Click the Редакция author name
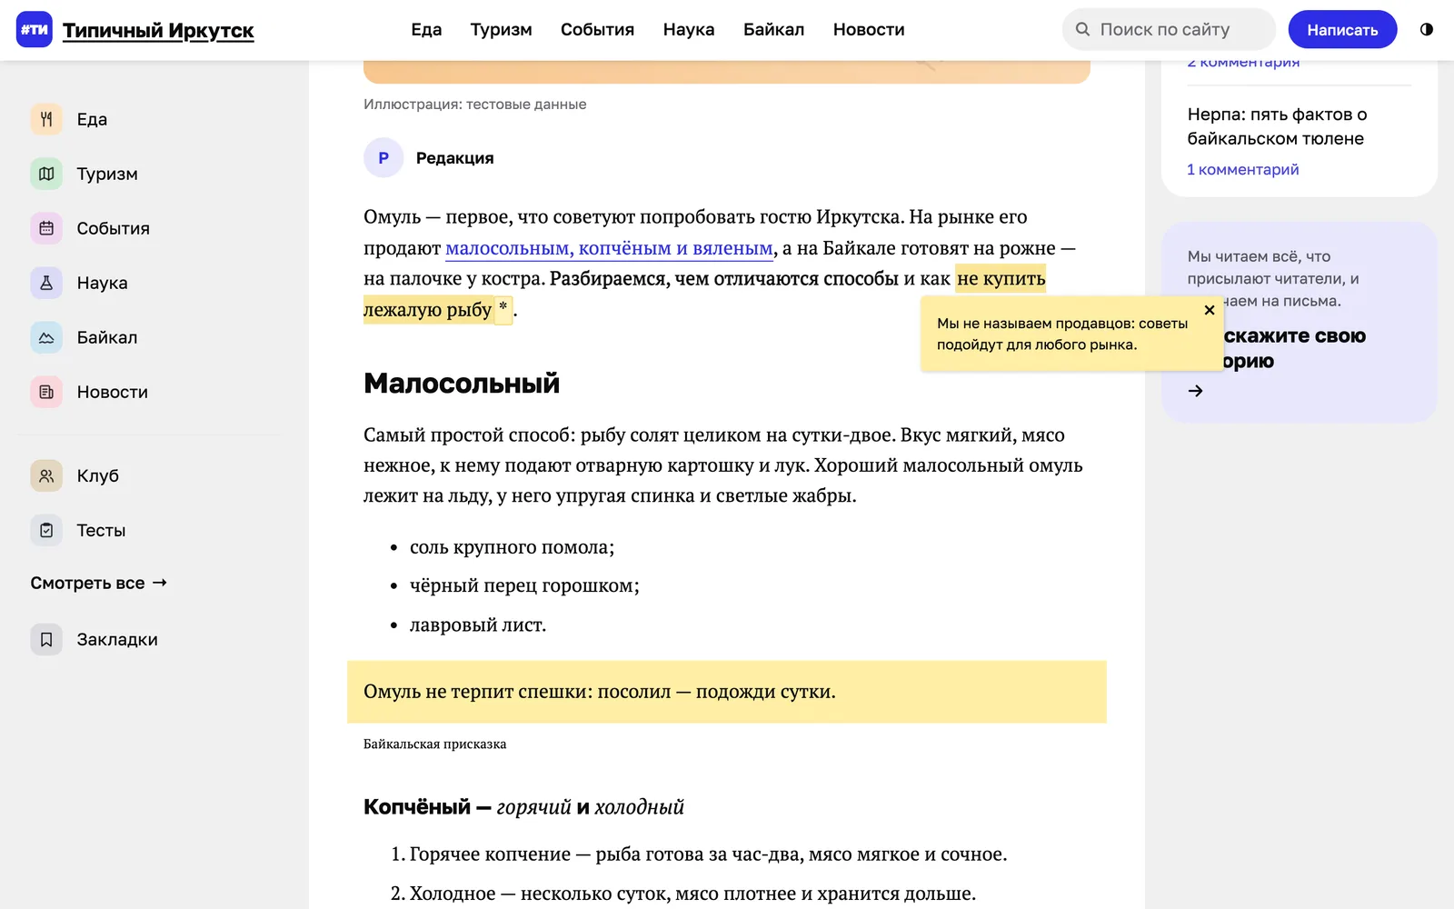 click(454, 158)
